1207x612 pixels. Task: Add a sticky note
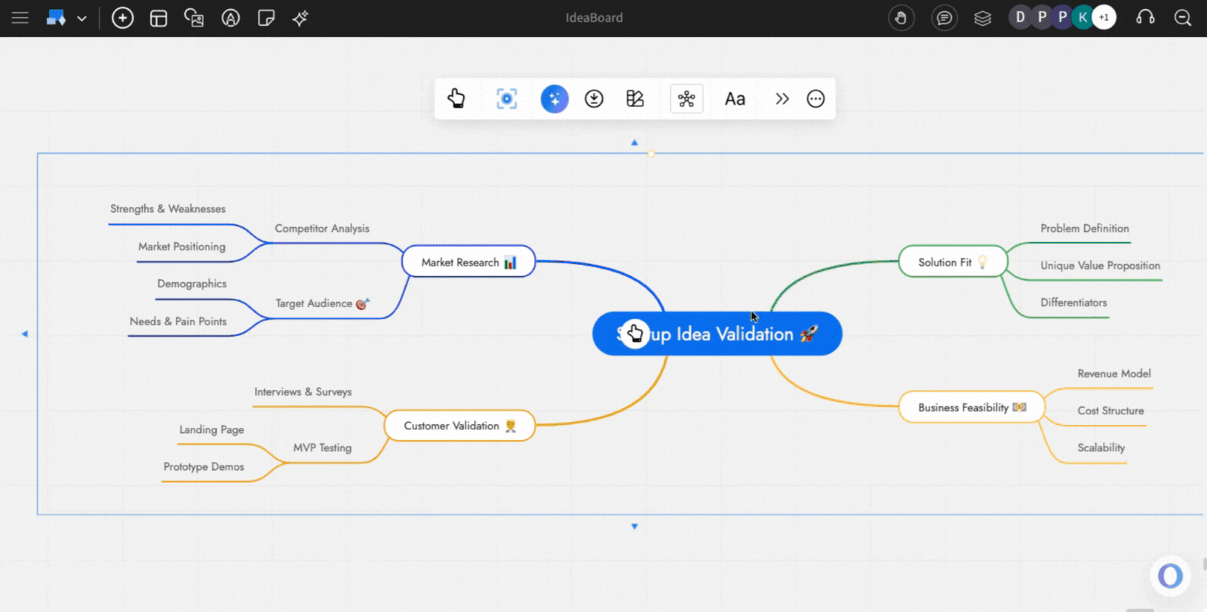[266, 18]
